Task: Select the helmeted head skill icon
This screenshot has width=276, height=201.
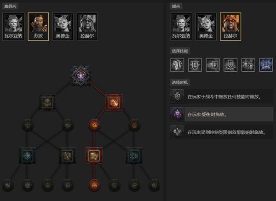Action: pyautogui.click(x=177, y=65)
